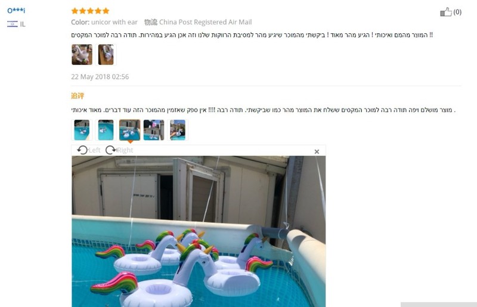Click the five-star rating icons
This screenshot has height=307, width=477.
click(90, 11)
